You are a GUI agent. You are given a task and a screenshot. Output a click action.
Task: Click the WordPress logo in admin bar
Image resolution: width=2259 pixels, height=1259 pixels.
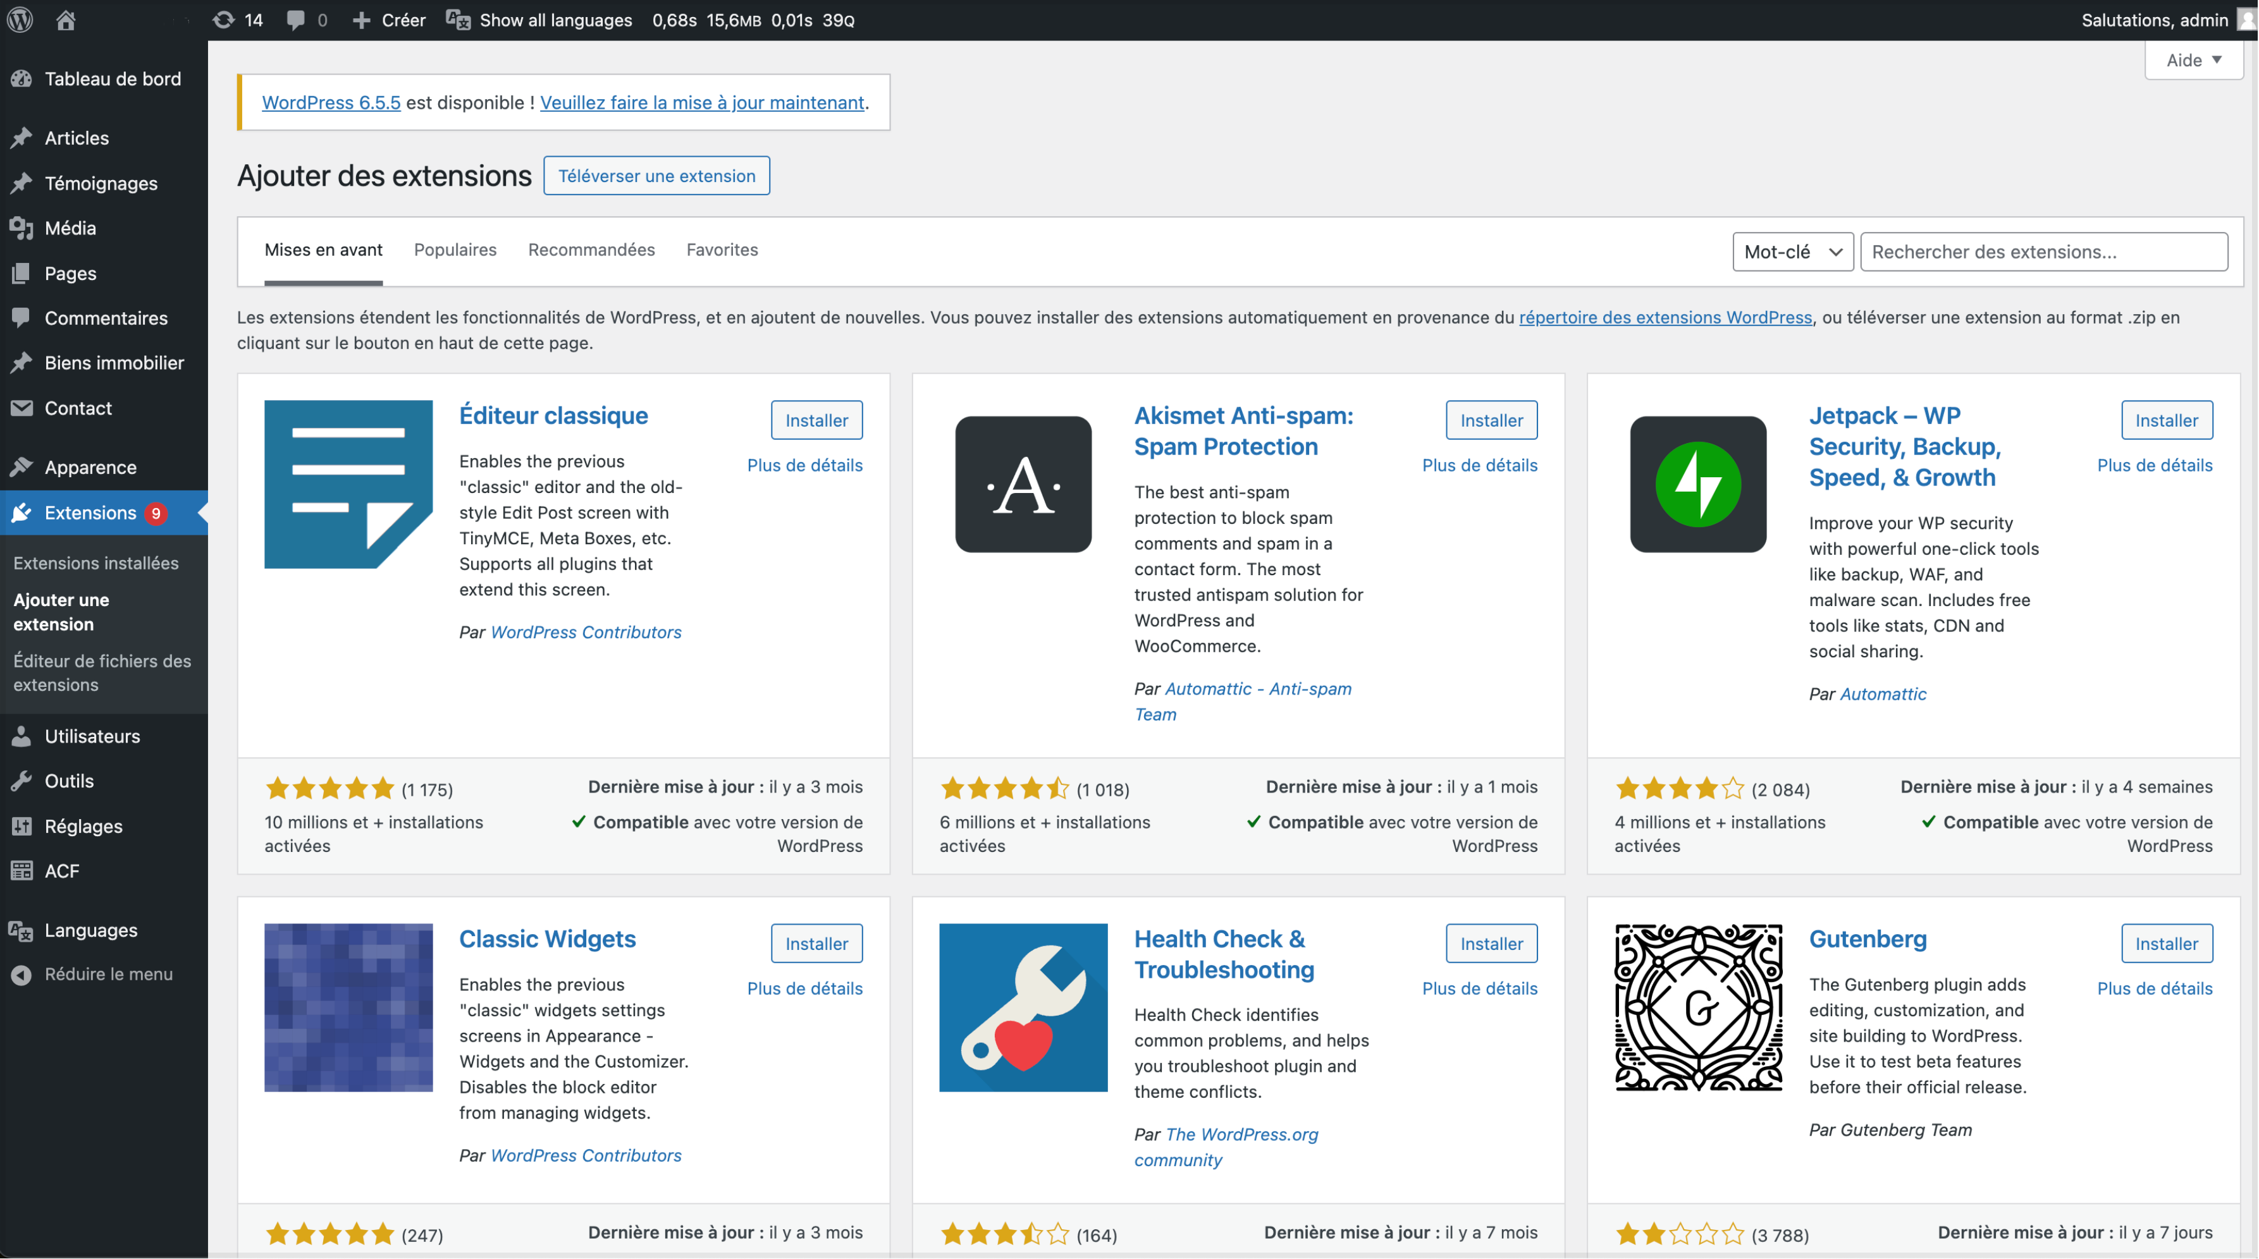[20, 19]
